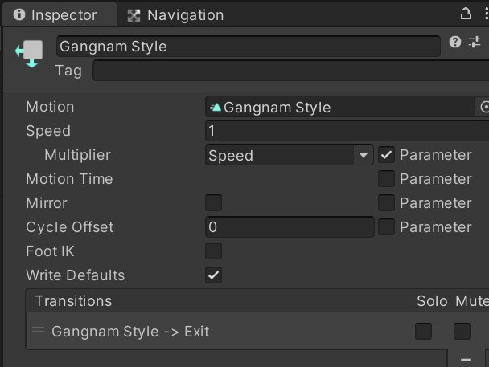The image size is (489, 367).
Task: Click the Speed label
Action: pos(48,131)
